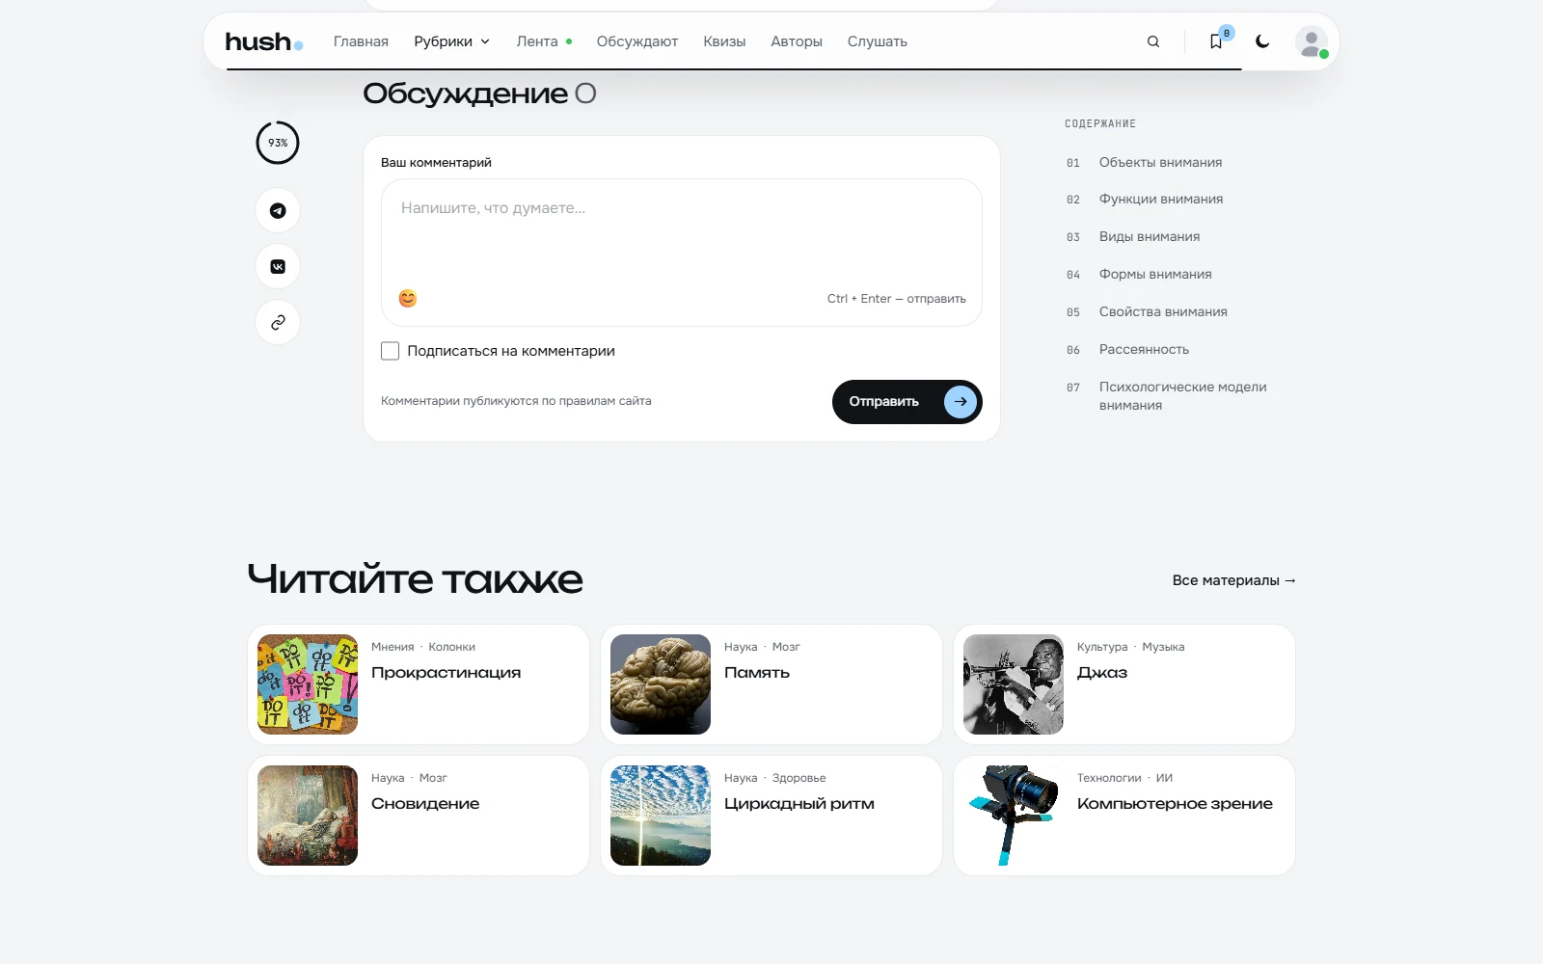Open Обсуждают menu item
The image size is (1543, 964).
[x=637, y=41]
